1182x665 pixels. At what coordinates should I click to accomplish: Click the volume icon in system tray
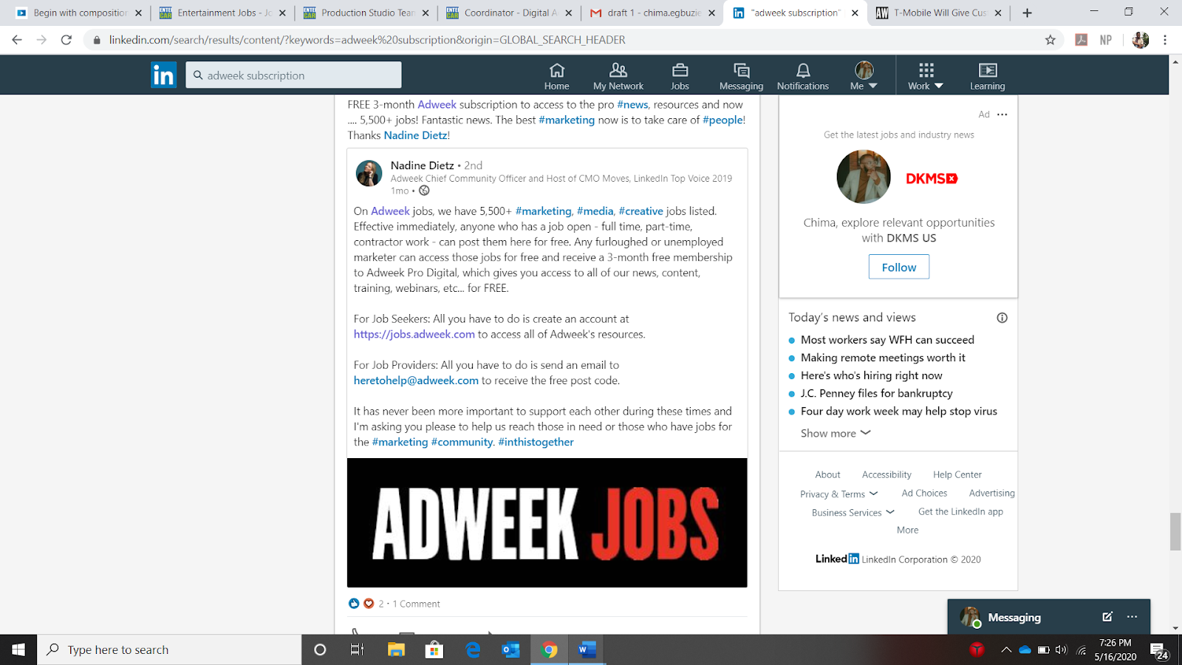point(1062,649)
